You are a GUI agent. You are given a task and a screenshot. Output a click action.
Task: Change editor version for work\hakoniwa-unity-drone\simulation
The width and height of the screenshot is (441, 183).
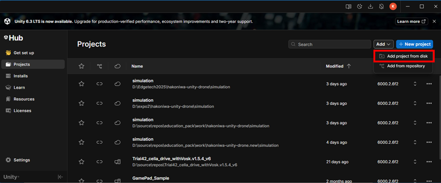tap(415, 123)
